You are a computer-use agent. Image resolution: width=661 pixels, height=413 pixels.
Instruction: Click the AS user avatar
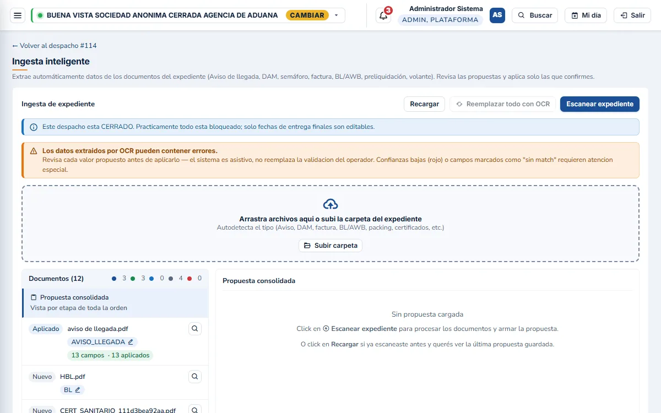[x=497, y=15]
